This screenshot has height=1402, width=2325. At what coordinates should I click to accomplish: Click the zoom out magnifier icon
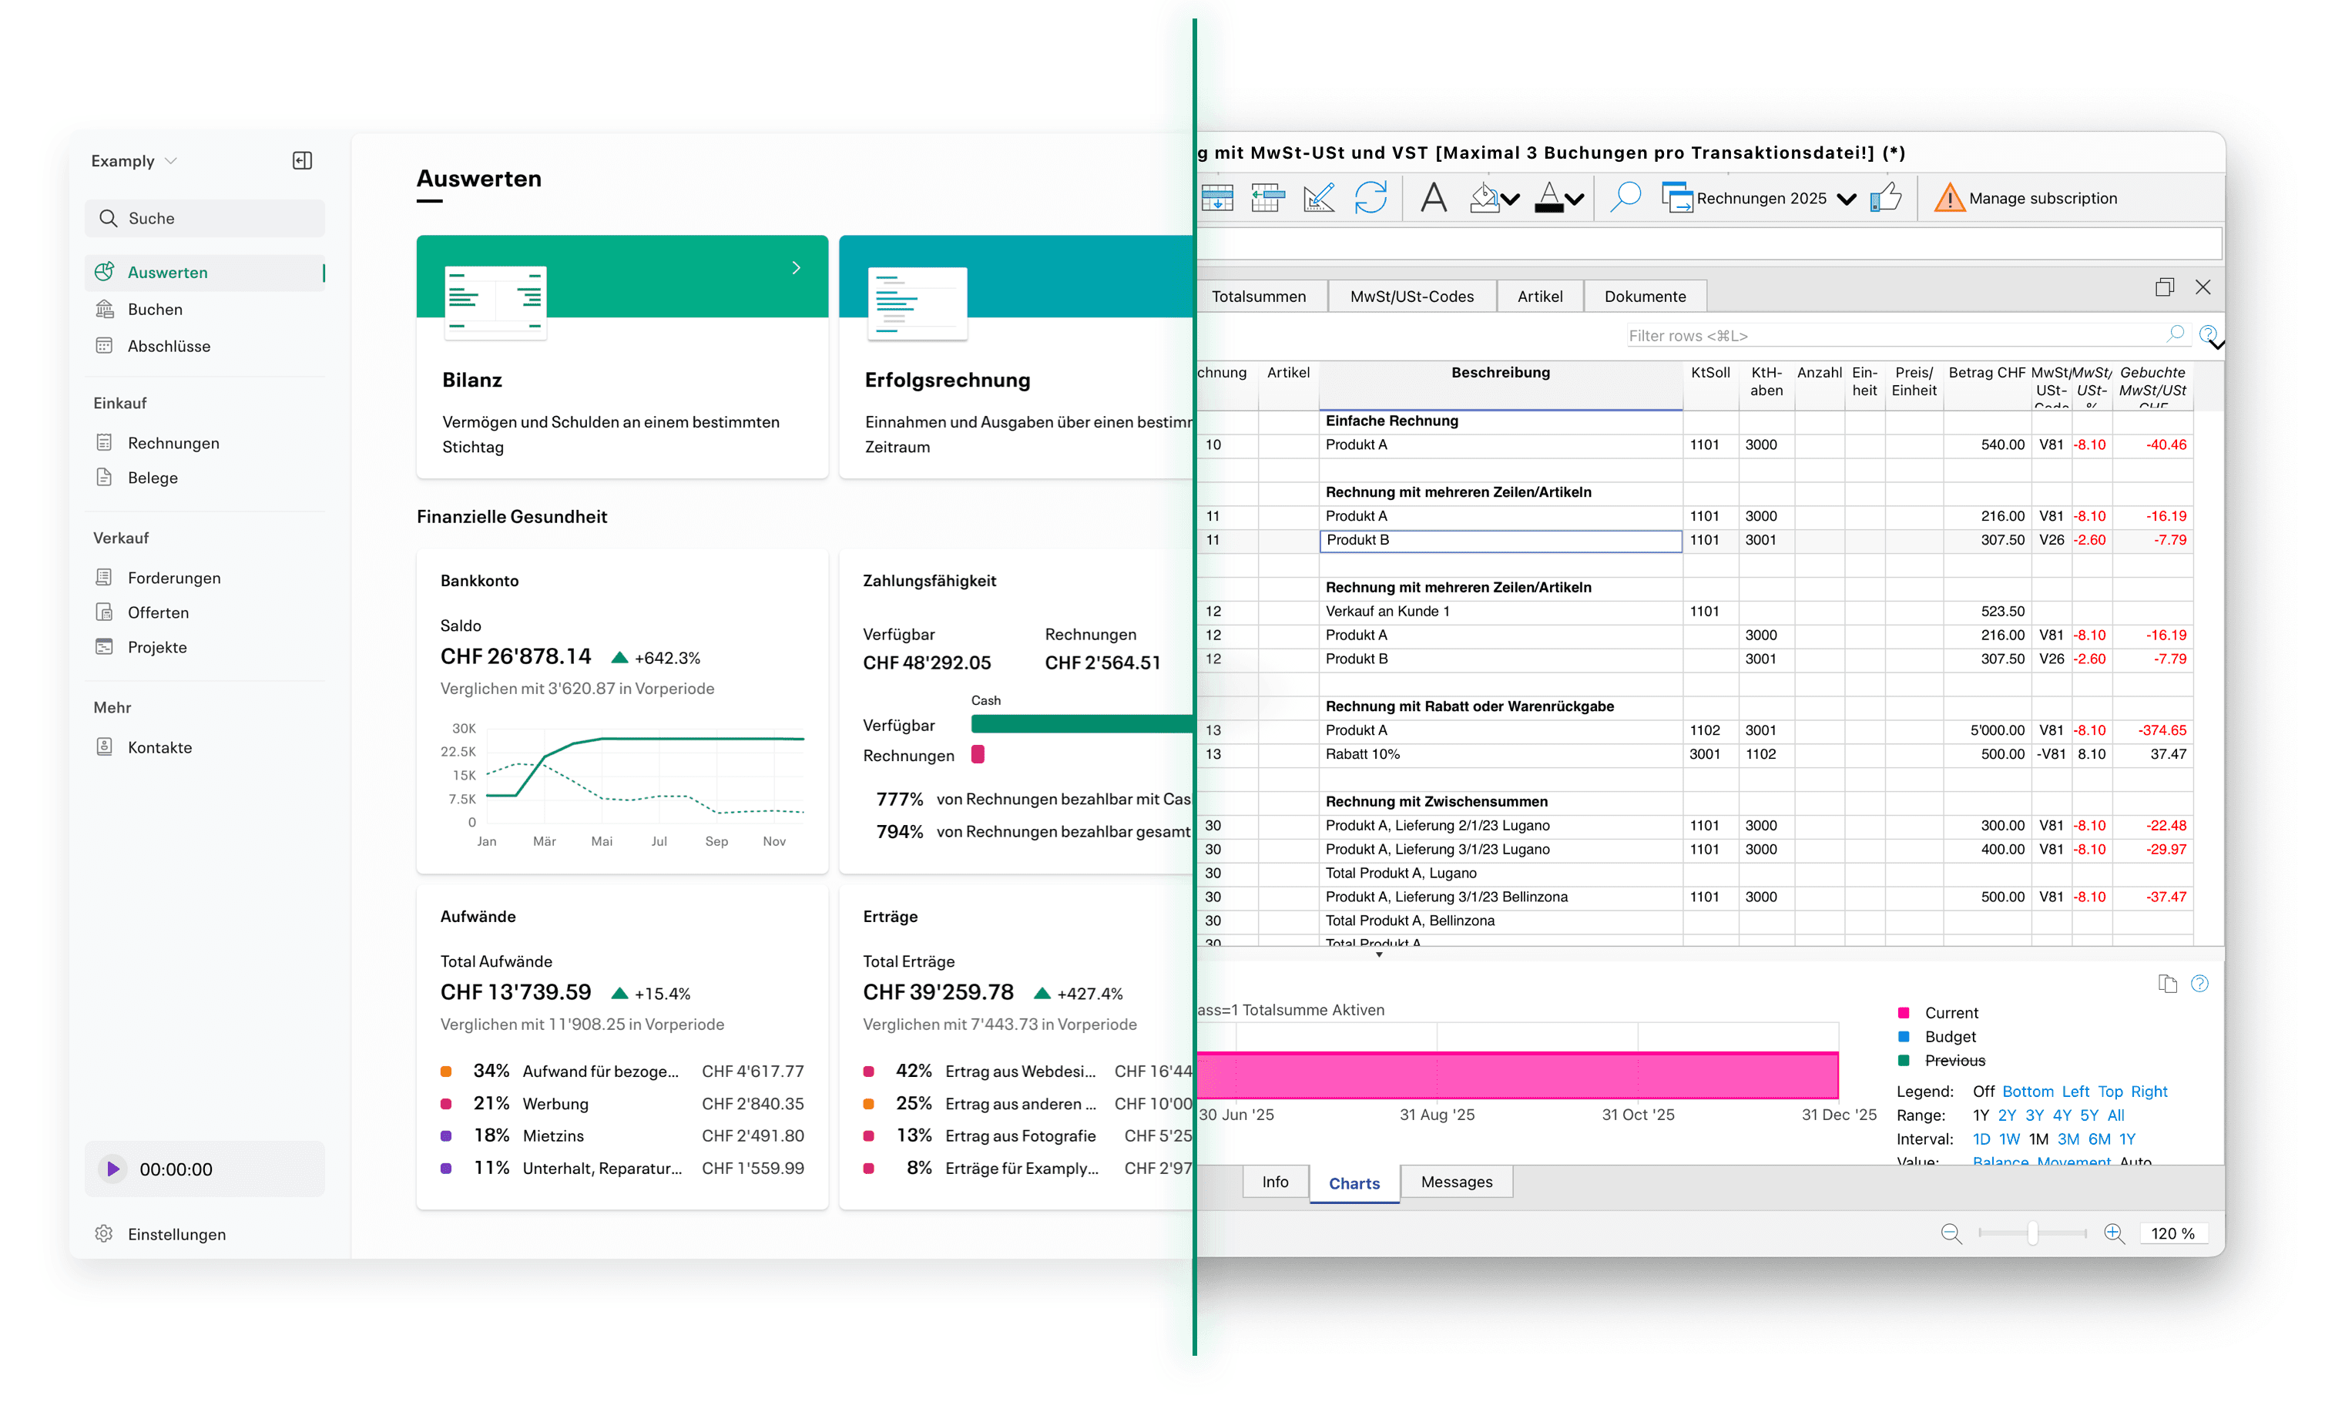click(1951, 1233)
